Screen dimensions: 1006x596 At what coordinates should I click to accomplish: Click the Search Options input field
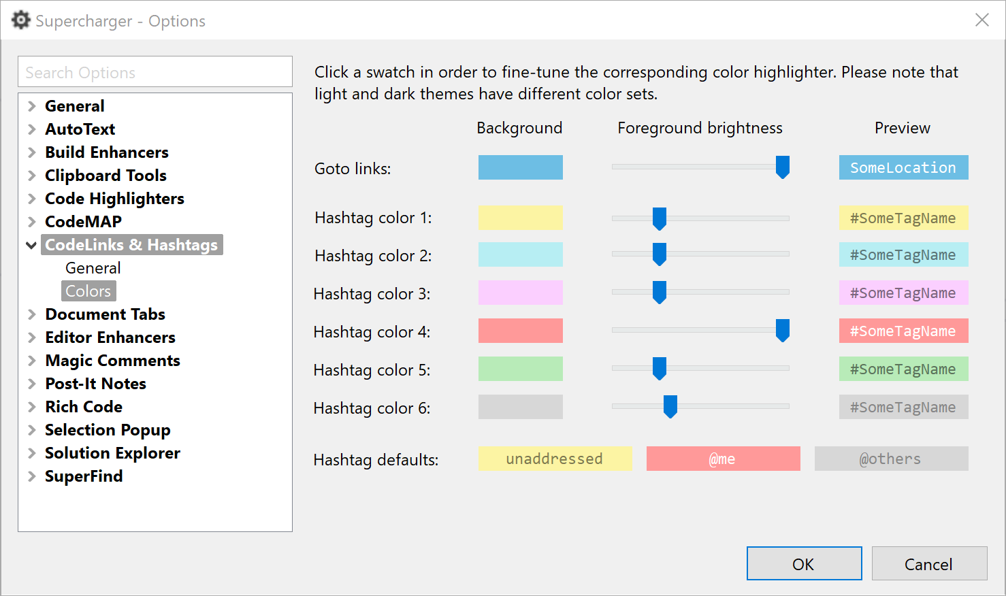[155, 71]
